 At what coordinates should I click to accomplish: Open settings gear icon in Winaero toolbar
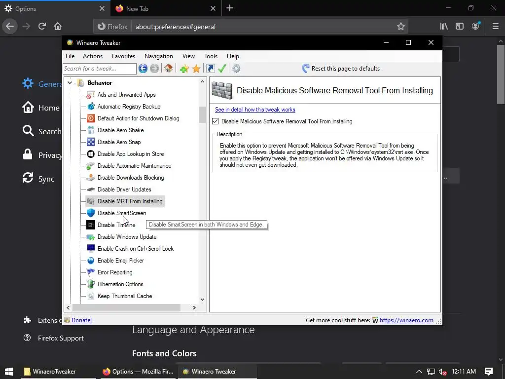(236, 68)
